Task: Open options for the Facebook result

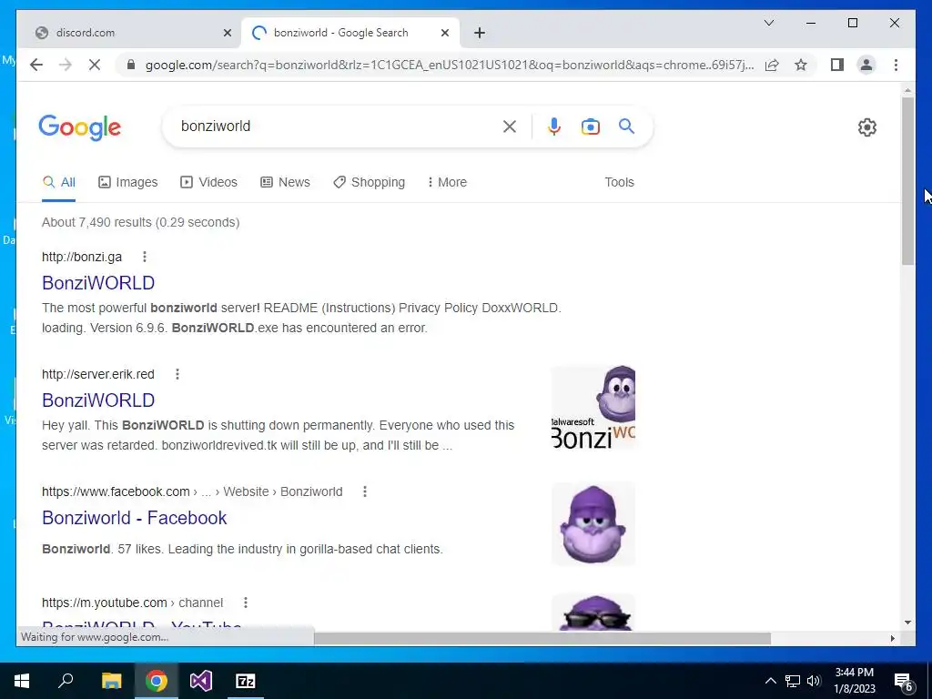Action: click(x=365, y=491)
